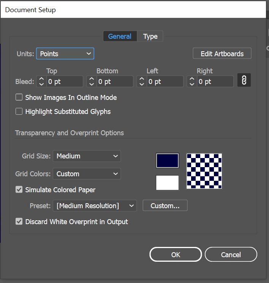The height and width of the screenshot is (283, 269).
Task: Click Cancel to dismiss dialog
Action: [231, 255]
